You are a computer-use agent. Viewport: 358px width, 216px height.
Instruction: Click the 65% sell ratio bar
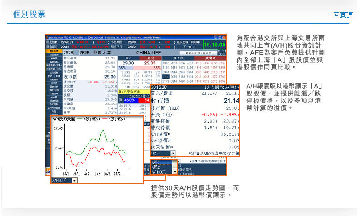click(147, 68)
